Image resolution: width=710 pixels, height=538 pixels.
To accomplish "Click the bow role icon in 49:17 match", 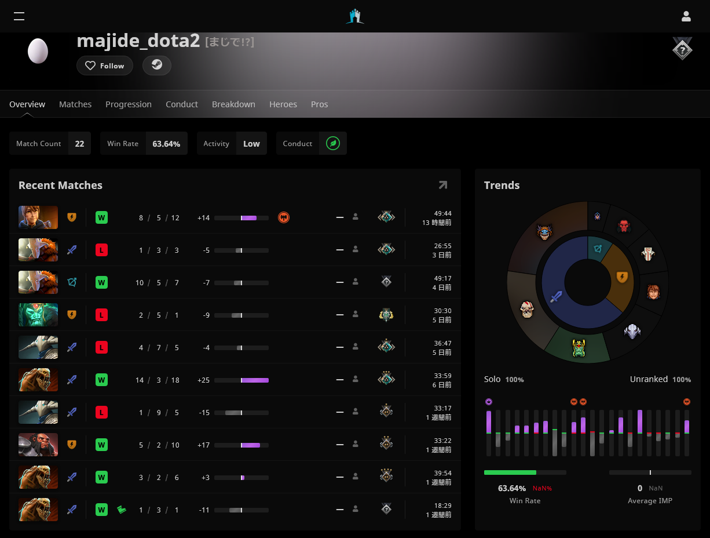I will 72,282.
